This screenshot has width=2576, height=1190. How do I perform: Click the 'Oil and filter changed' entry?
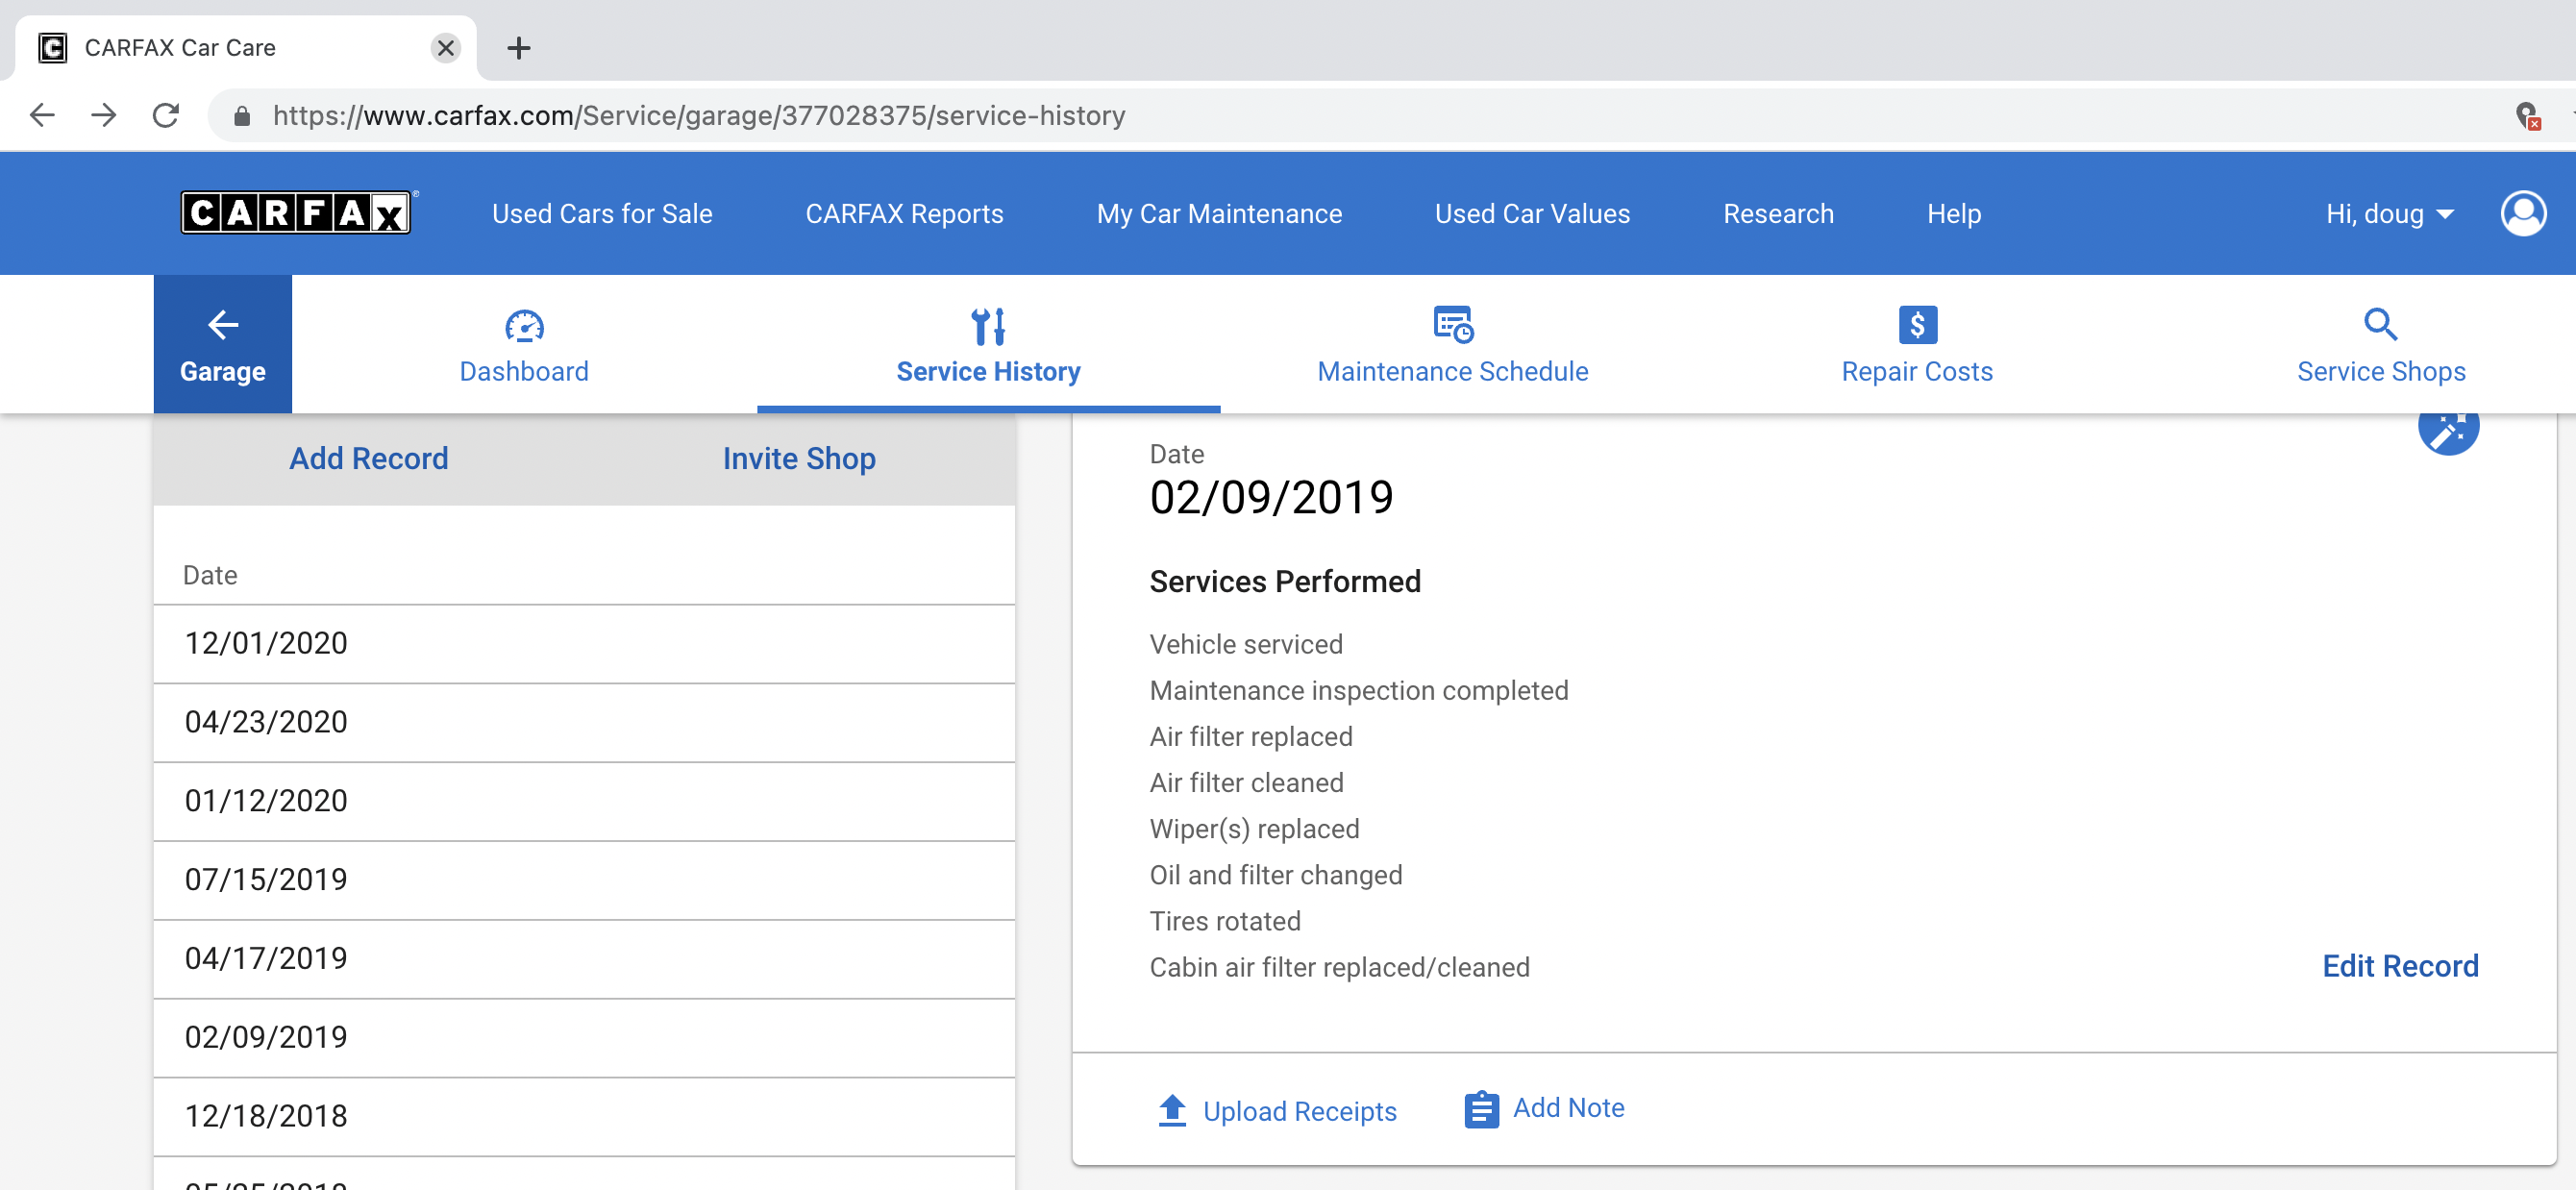[1275, 875]
